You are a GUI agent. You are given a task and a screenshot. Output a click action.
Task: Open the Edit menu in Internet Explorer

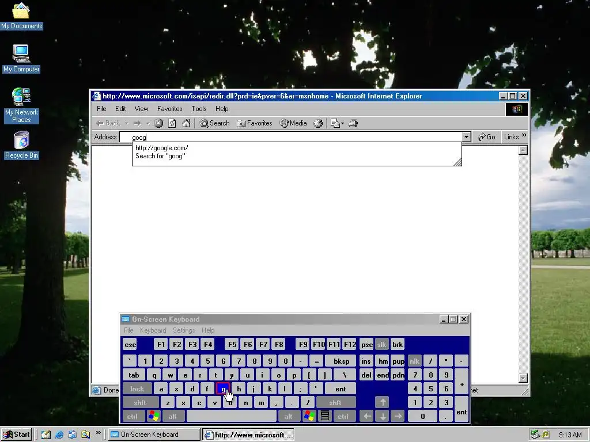coord(120,109)
